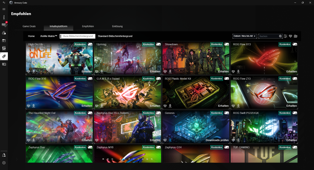The image size is (314, 170).
Task: Open the Datum: Neu bis Alt sort dropdown
Action: click(245, 36)
